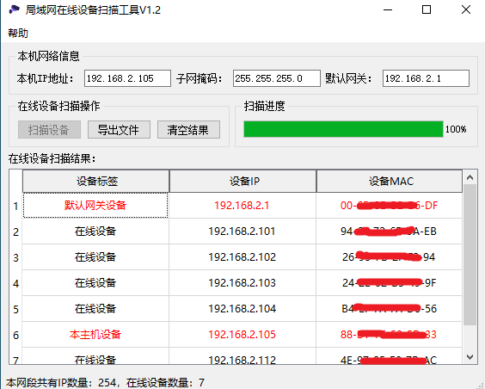Click the 导出文件 button
485x389 pixels.
[x=119, y=129]
